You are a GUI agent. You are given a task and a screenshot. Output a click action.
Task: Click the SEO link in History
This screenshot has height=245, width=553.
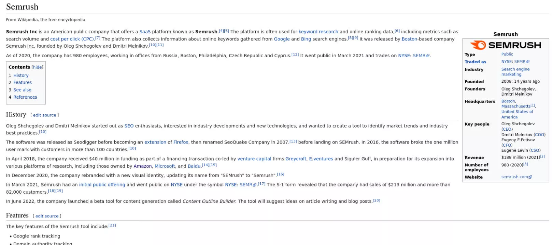[129, 126]
